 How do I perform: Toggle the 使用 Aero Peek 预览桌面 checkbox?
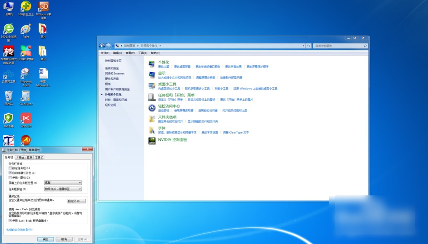(11, 221)
